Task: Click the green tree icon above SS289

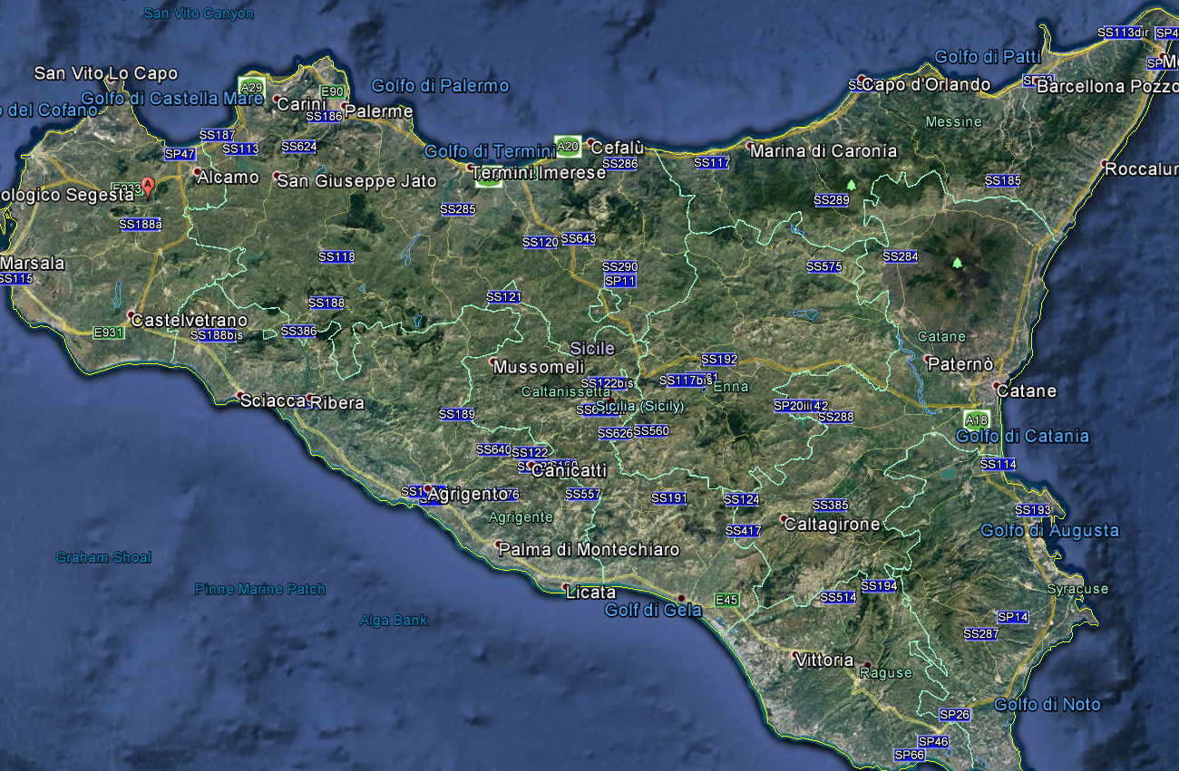Action: tap(850, 186)
